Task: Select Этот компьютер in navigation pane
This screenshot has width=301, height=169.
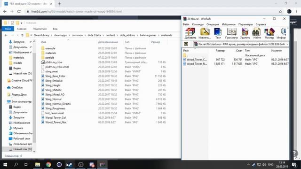Action: [x=22, y=101]
